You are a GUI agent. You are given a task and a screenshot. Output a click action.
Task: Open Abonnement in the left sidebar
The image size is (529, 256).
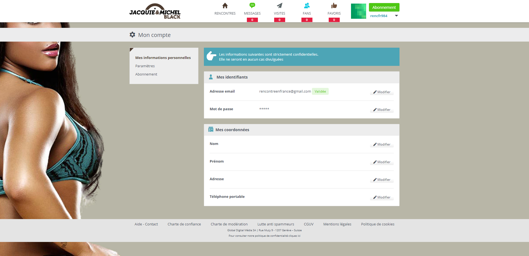[146, 74]
